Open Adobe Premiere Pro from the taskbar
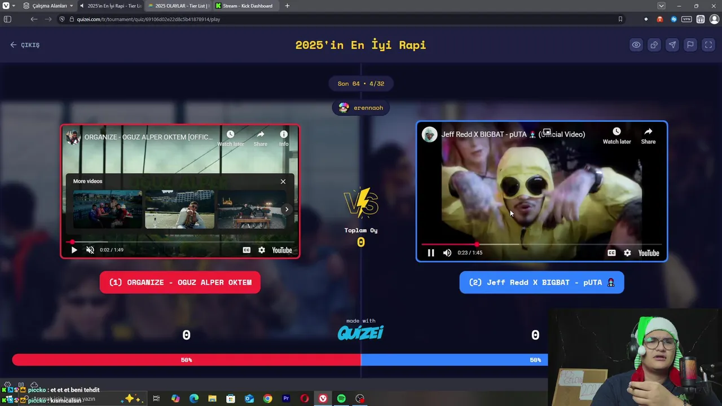The image size is (722, 406). (x=286, y=399)
